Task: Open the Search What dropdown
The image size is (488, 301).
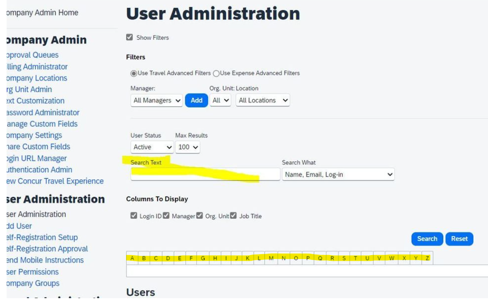Action: coord(338,175)
